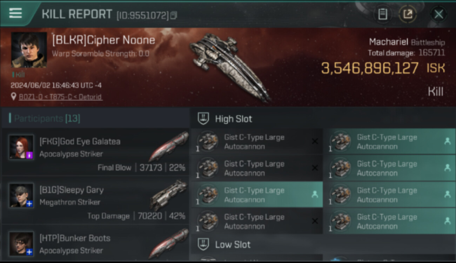Open God Eye Galatea's portrait
Screen dimensions: 456x263
tap(21, 147)
